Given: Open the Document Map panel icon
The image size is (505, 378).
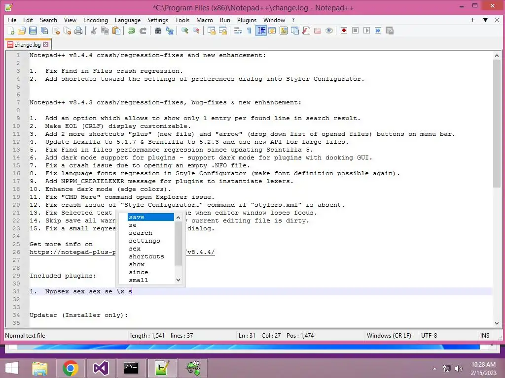Looking at the screenshot, I should [x=284, y=31].
